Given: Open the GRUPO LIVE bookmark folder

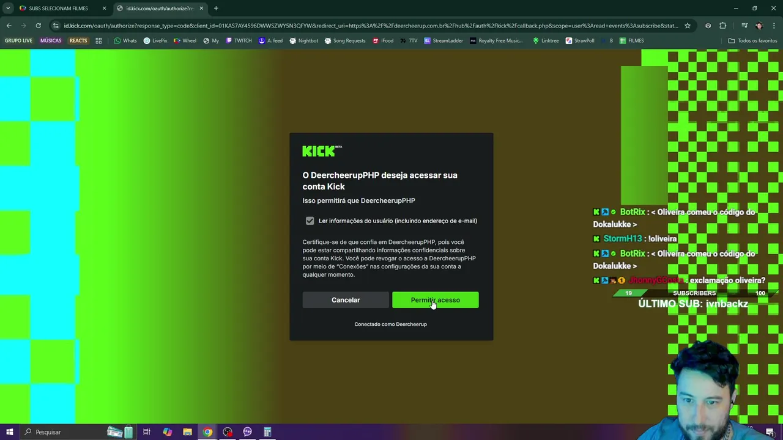Looking at the screenshot, I should point(18,41).
